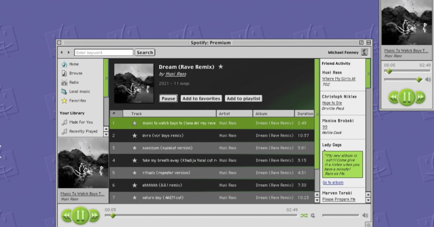The width and height of the screenshot is (434, 227).
Task: Click the large pause button in bottom player
Action: click(81, 216)
